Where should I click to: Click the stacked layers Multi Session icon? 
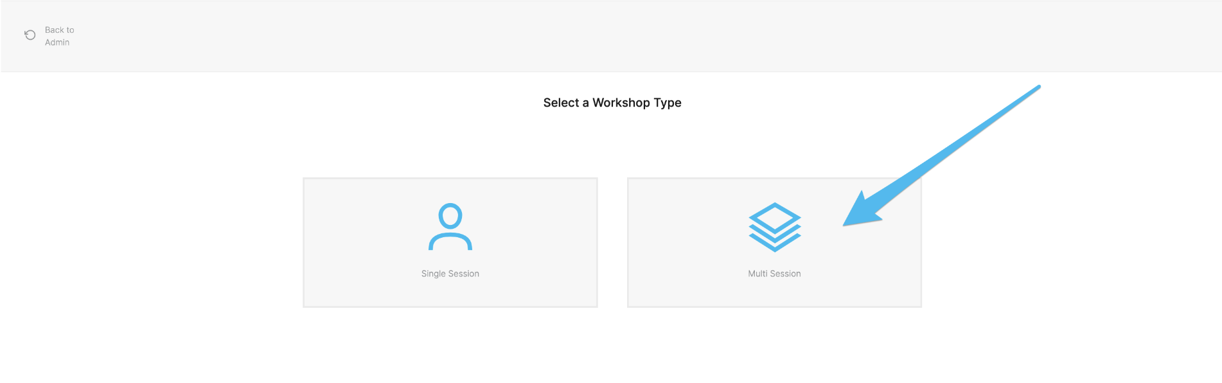point(774,227)
